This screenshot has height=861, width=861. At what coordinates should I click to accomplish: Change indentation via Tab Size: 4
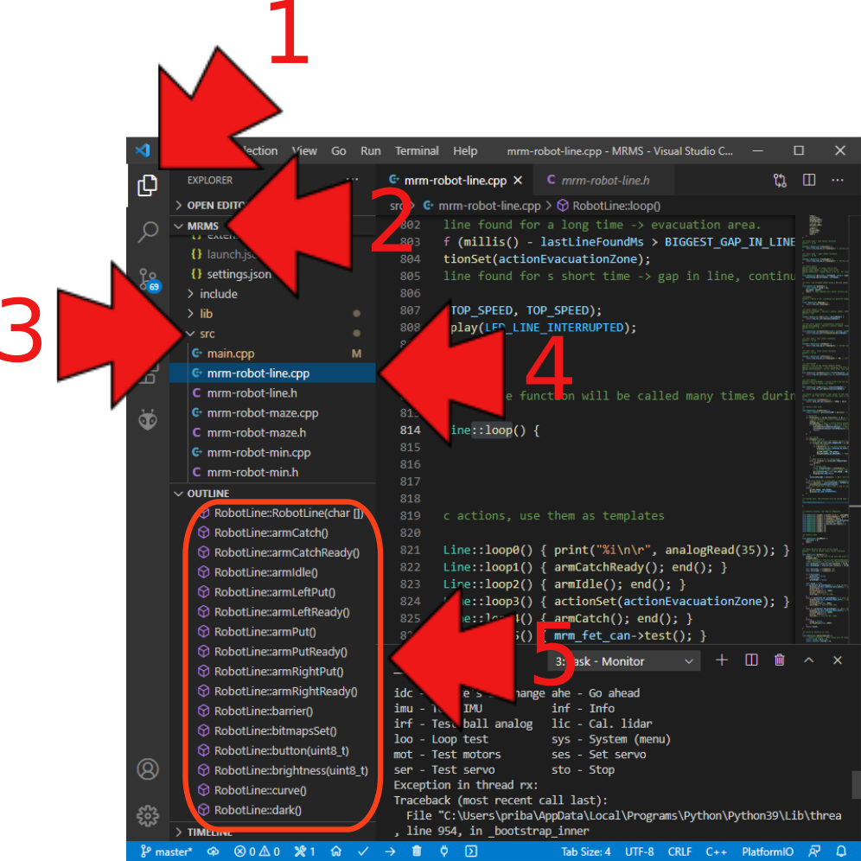click(x=585, y=851)
